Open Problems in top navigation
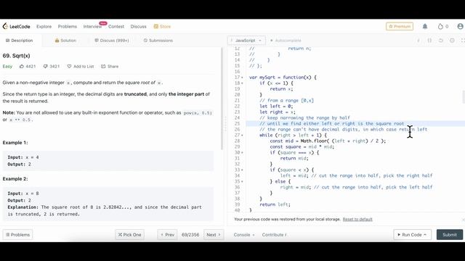 tap(68, 26)
